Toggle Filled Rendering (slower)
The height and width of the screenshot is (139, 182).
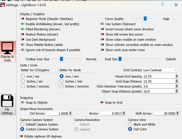point(23,29)
